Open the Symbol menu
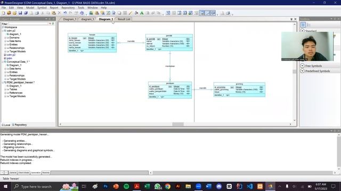The height and width of the screenshot is (191, 341). [42, 7]
